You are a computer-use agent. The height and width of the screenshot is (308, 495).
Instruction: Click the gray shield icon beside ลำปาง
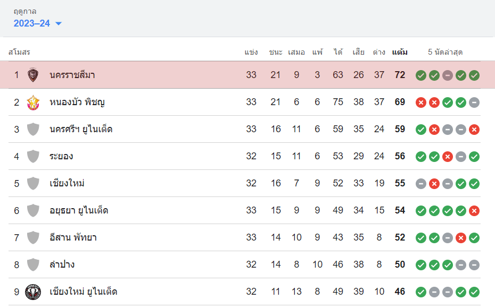tap(33, 264)
